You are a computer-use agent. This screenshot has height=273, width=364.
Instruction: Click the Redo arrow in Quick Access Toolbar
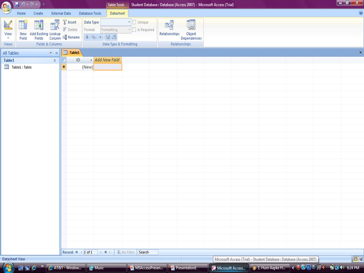click(32, 5)
